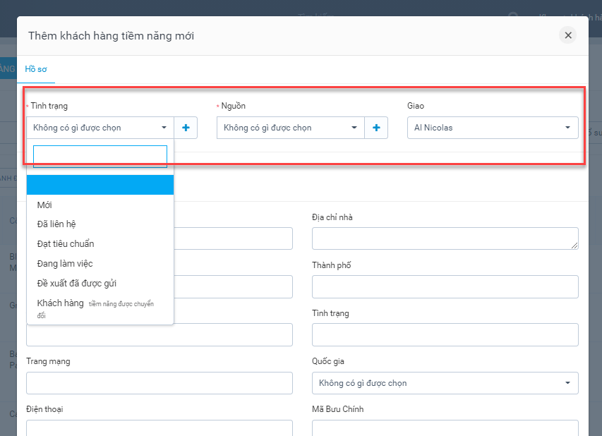
Task: Select the Mới status option
Action: click(44, 205)
